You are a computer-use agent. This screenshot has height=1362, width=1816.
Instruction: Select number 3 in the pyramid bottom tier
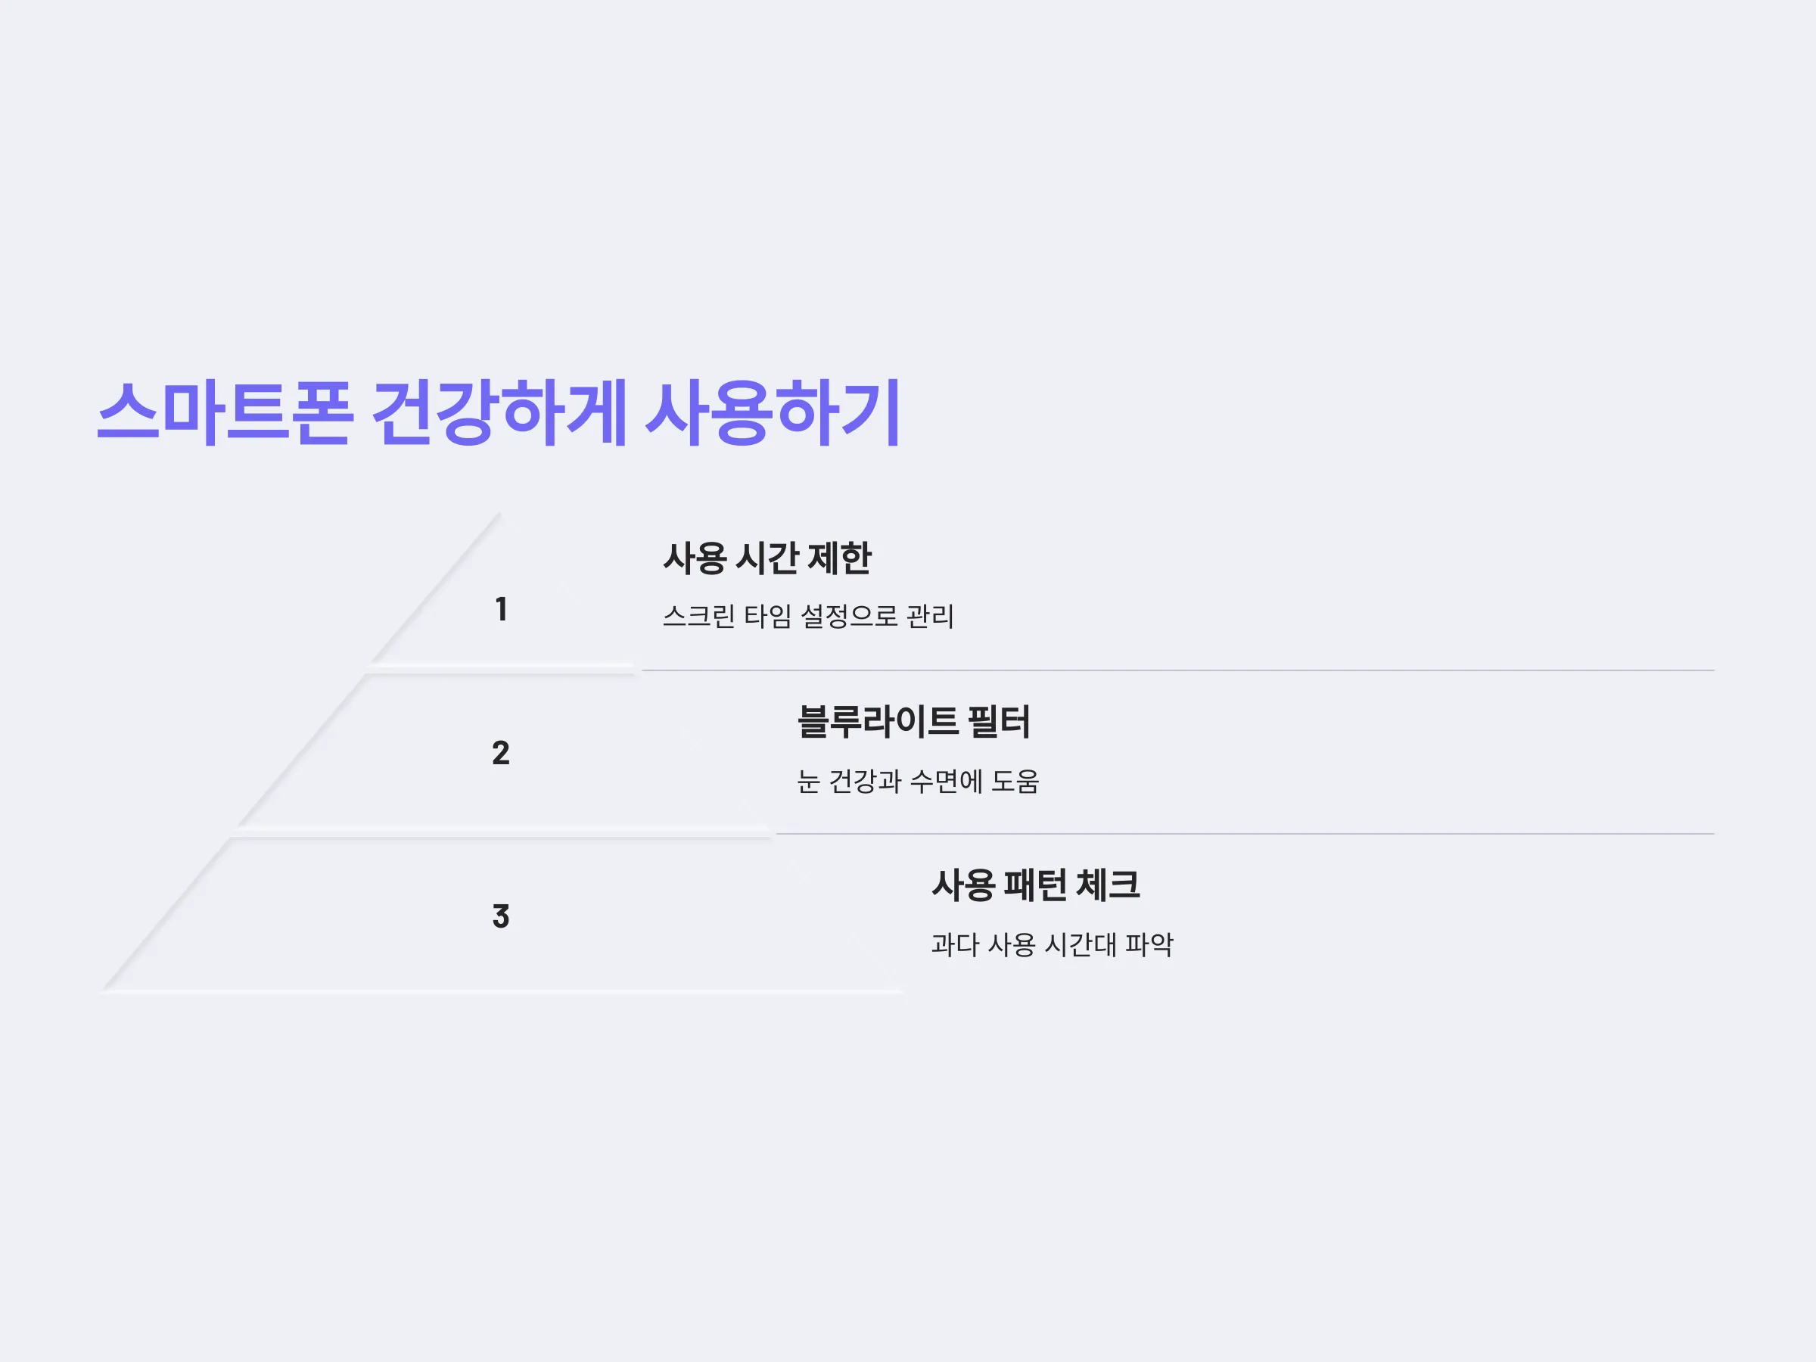click(x=501, y=916)
